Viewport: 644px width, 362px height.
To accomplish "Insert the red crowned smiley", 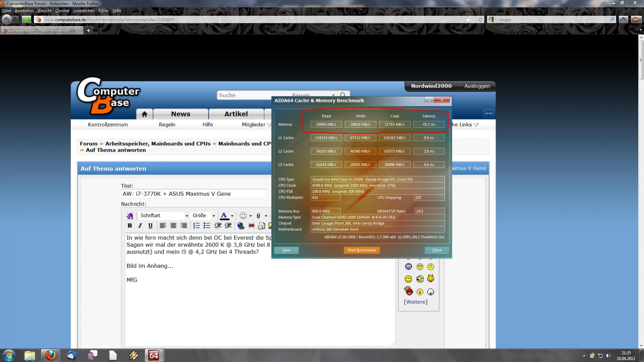I will (408, 291).
